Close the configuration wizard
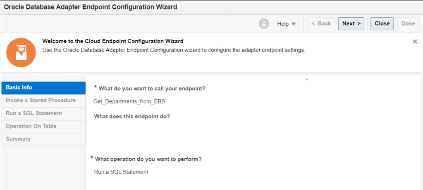Image resolution: width=423 pixels, height=190 pixels. point(382,23)
